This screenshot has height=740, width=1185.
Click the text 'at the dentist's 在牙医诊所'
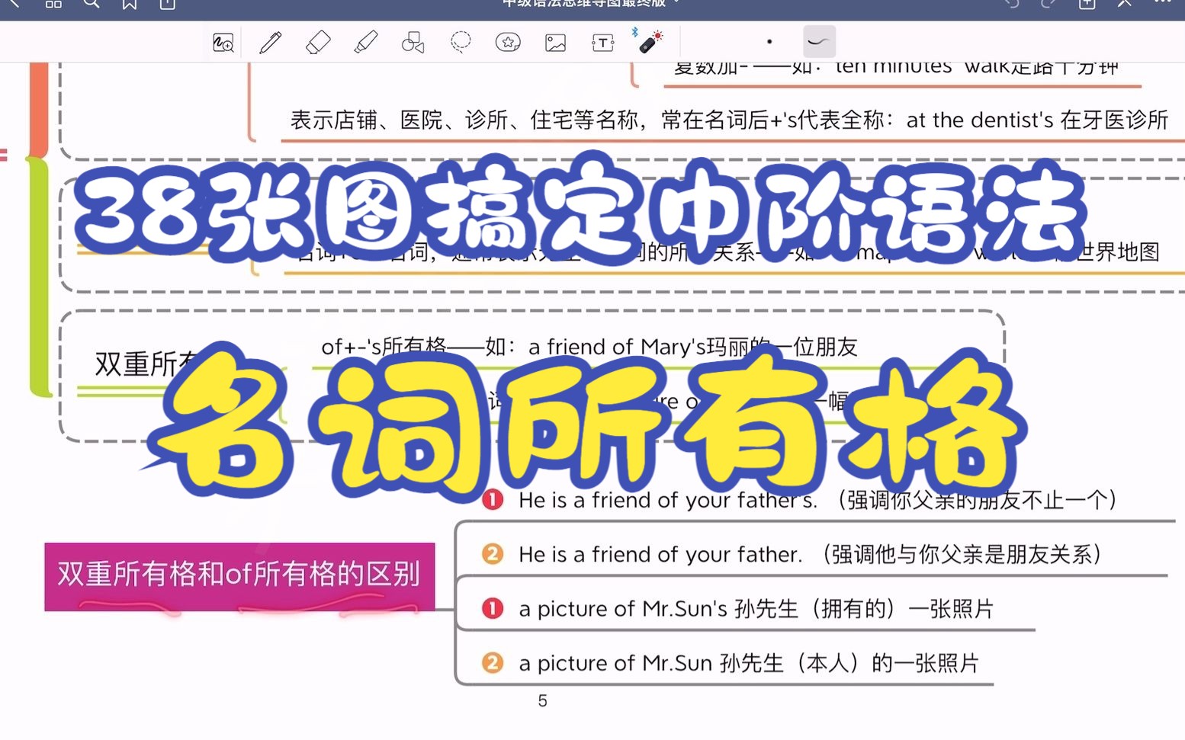(x=1037, y=120)
